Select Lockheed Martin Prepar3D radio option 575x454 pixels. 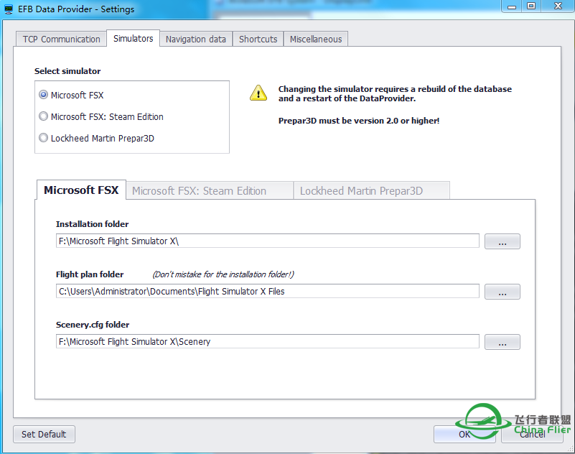click(43, 138)
